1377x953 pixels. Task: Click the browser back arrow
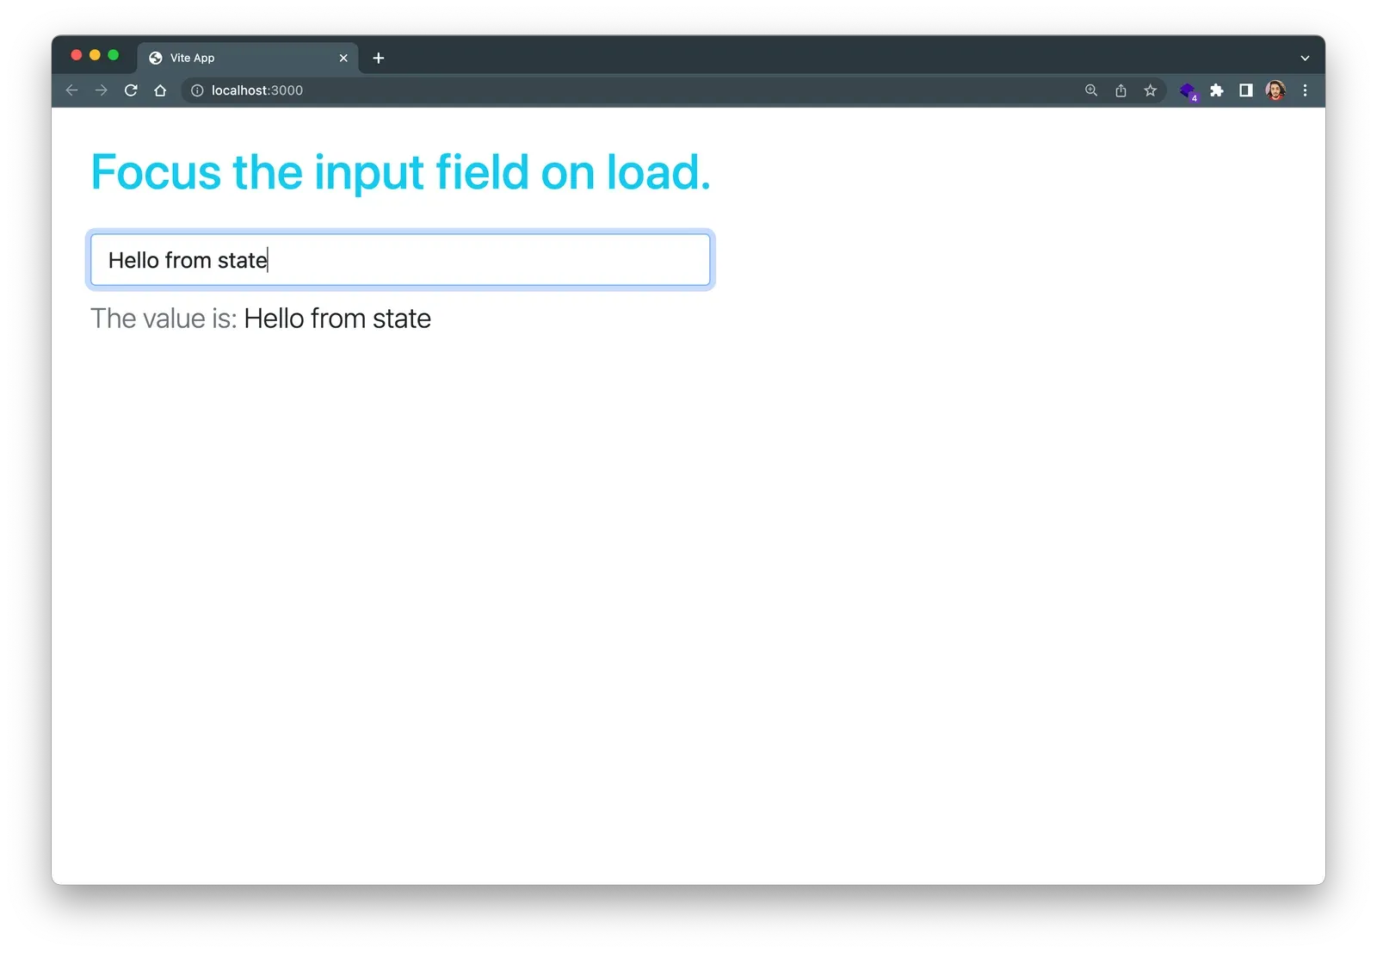point(72,90)
